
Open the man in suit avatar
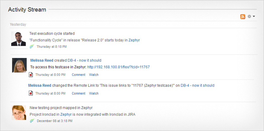point(19,39)
